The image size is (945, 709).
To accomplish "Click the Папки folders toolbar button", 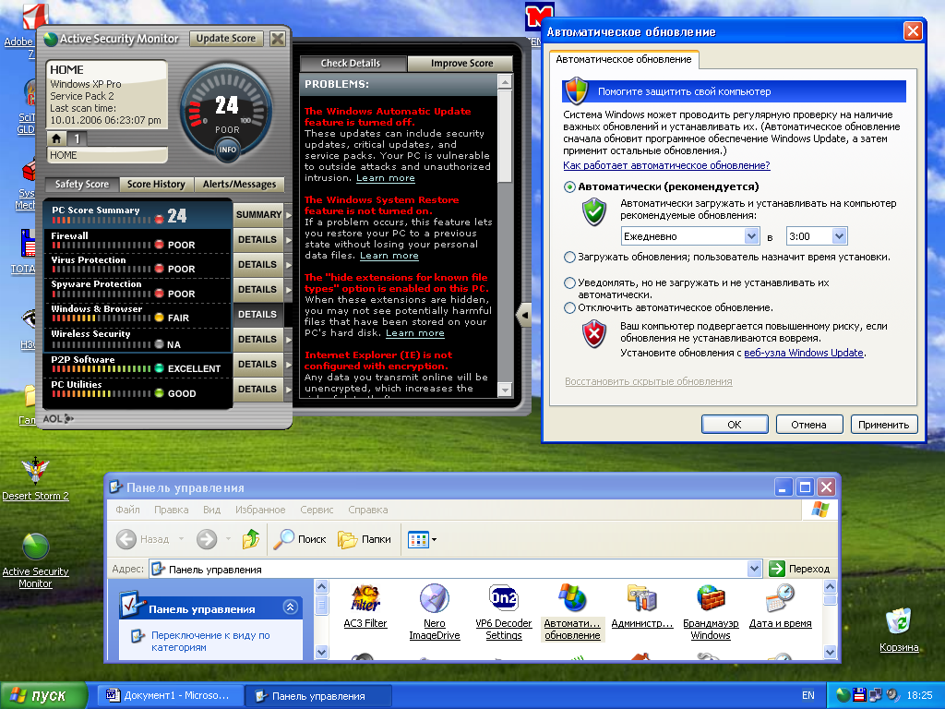I will coord(364,539).
